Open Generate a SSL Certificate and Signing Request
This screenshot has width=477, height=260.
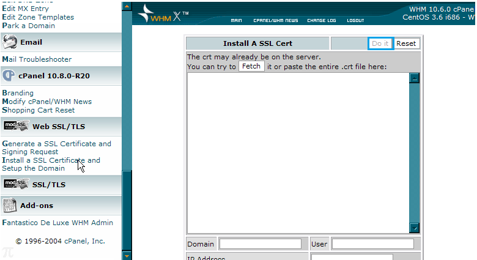point(57,147)
